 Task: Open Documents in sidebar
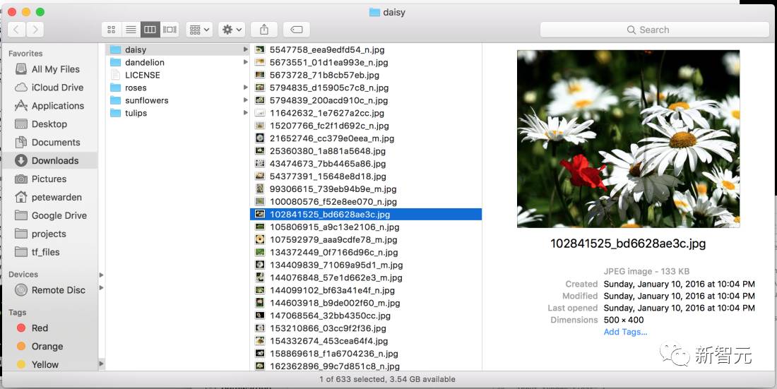coord(50,143)
